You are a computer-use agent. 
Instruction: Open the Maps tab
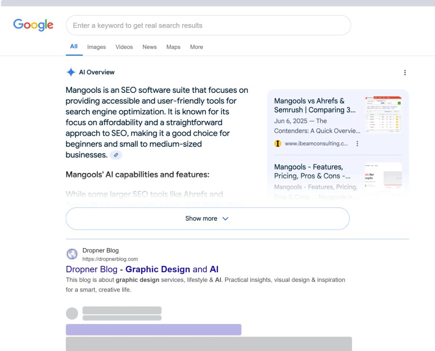pos(173,47)
